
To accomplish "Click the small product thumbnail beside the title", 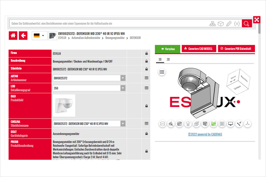I will pos(52,35).
